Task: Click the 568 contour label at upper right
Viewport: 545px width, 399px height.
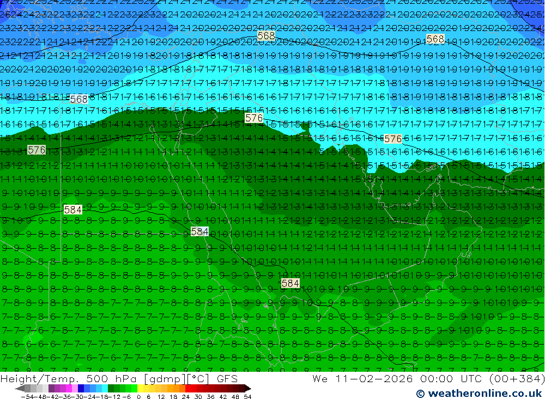Action: pyautogui.click(x=435, y=39)
